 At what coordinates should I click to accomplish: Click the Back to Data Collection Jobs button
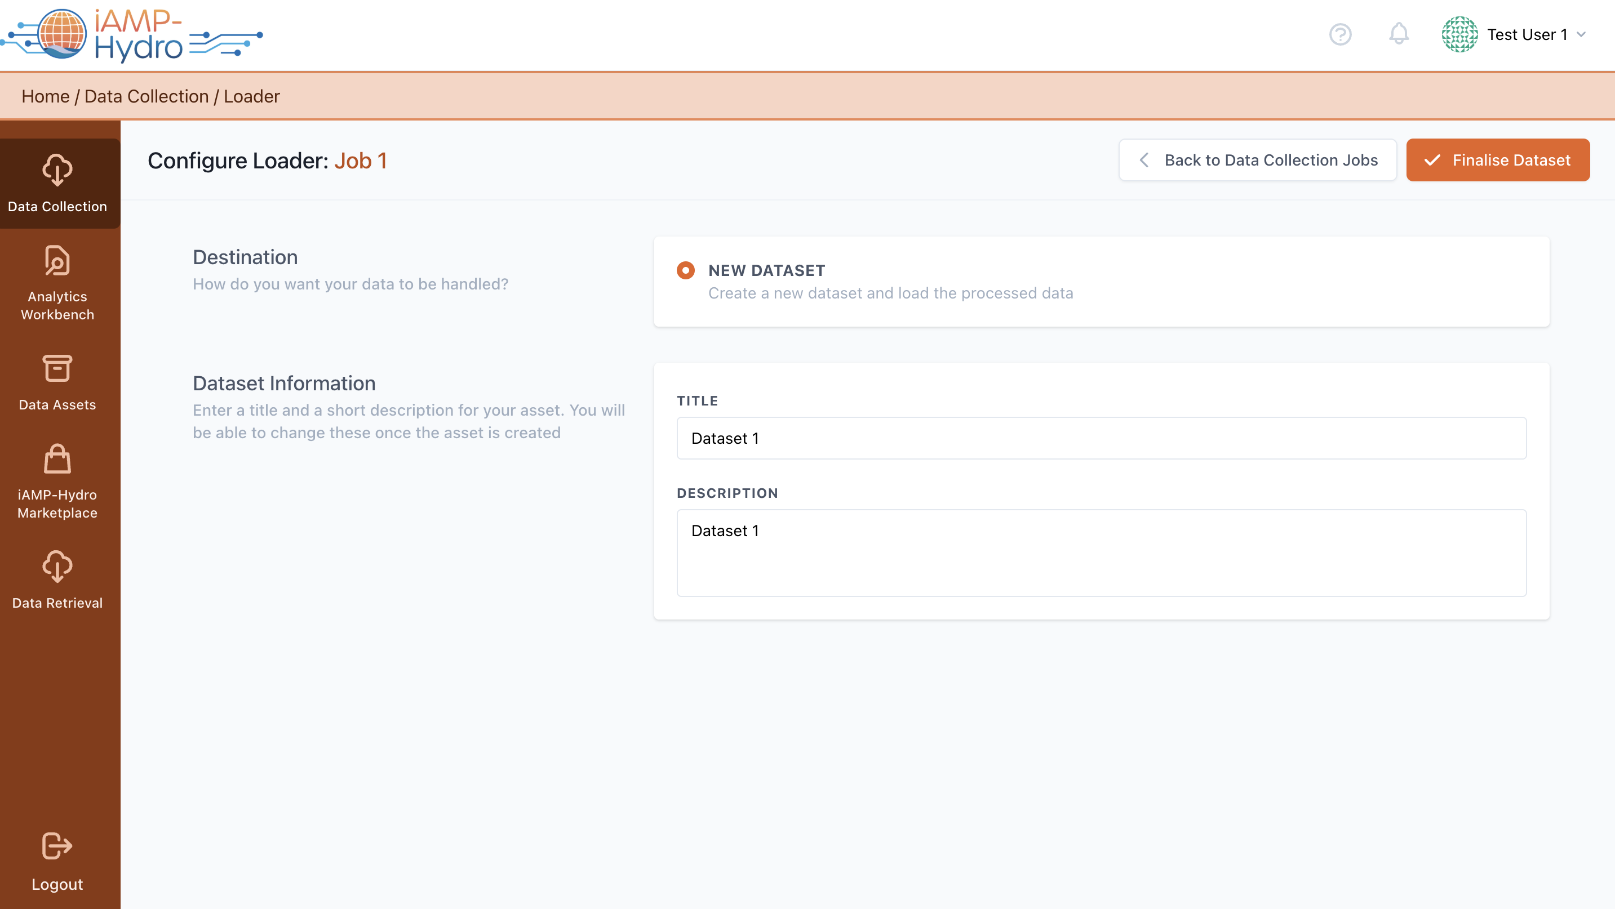[x=1257, y=161]
